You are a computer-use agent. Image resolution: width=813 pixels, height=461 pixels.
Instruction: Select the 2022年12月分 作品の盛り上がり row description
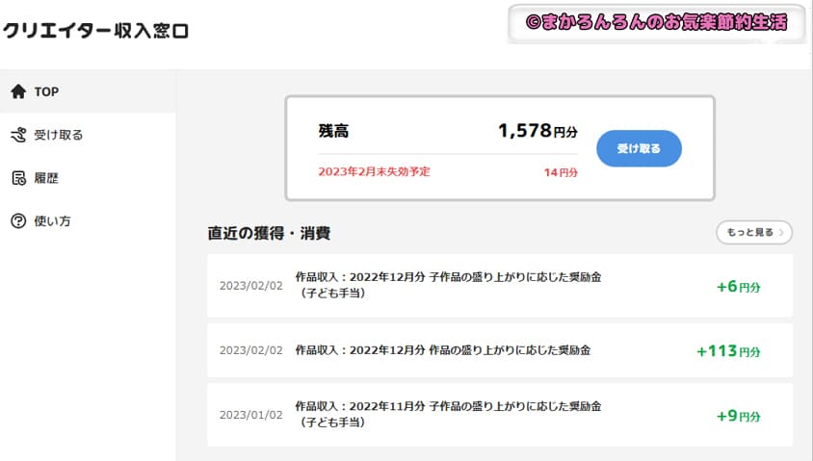coord(443,350)
